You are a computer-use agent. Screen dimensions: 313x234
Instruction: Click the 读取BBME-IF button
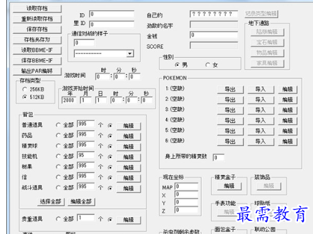[37, 50]
